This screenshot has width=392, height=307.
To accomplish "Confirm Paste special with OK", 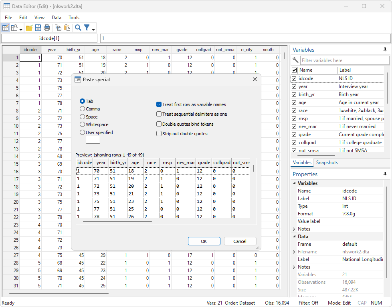I will tap(204, 241).
